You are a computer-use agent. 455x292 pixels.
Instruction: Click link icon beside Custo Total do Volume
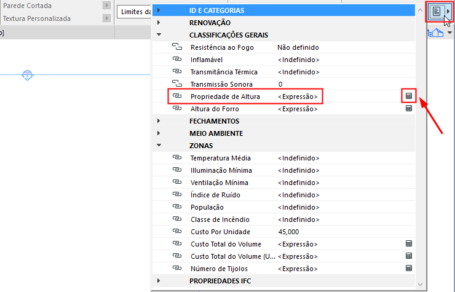(x=177, y=243)
